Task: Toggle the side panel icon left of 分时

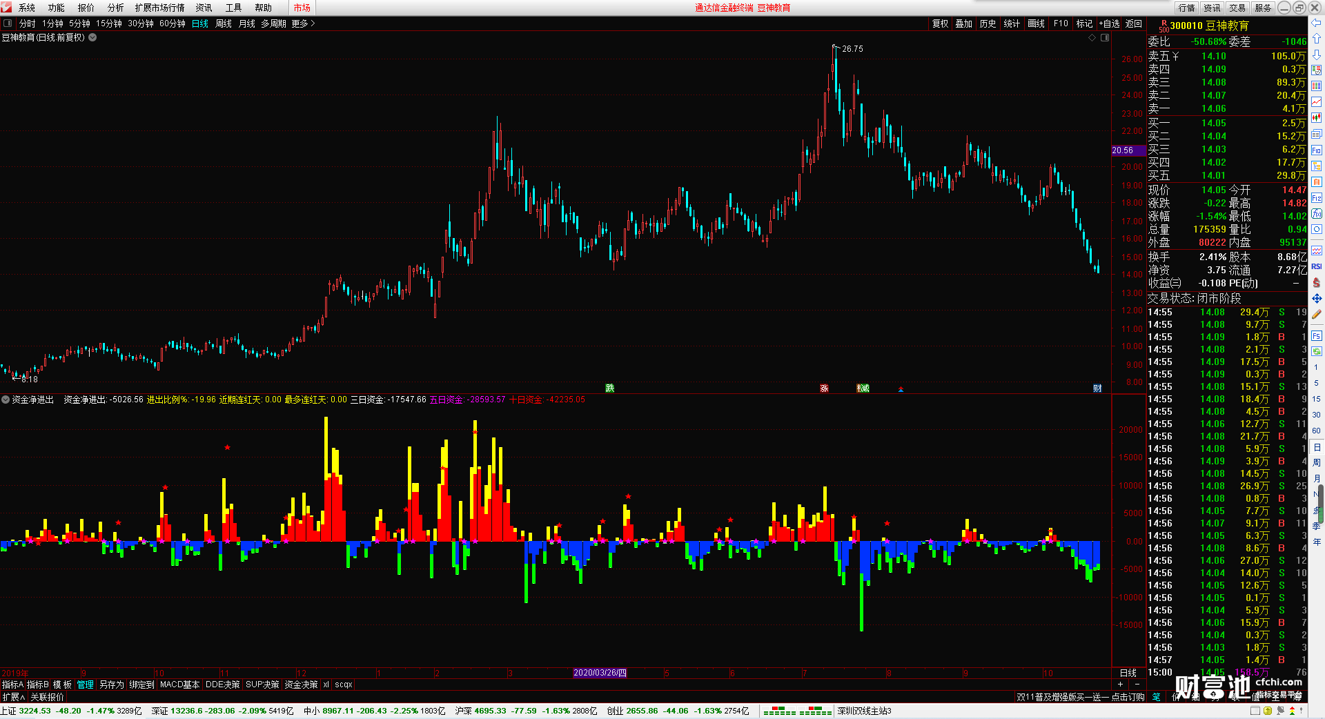Action: click(x=8, y=23)
